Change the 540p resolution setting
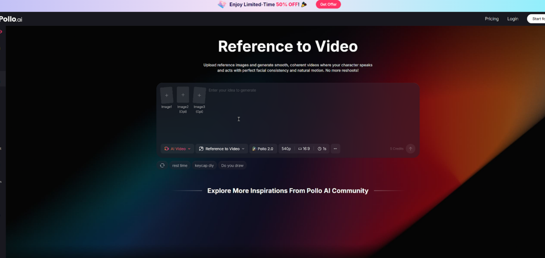This screenshot has height=258, width=545. tap(286, 149)
